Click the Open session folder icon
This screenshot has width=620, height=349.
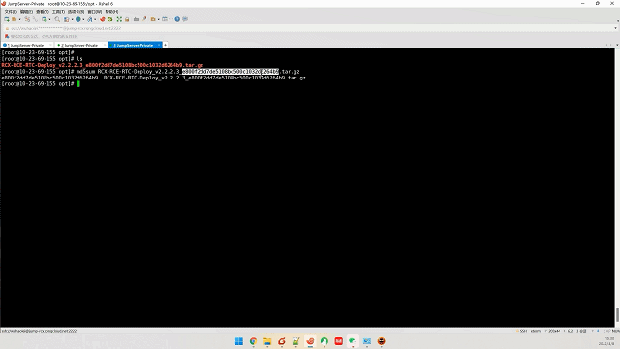(14, 19)
